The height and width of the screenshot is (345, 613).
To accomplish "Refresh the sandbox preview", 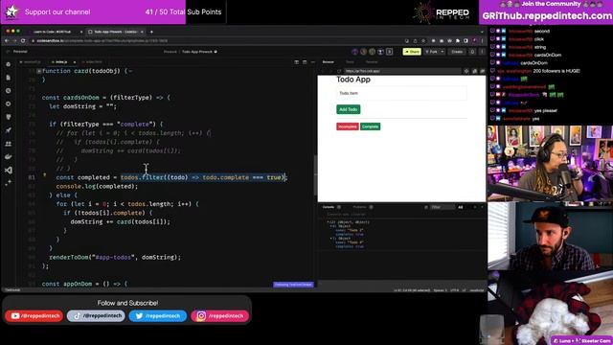I will [339, 71].
